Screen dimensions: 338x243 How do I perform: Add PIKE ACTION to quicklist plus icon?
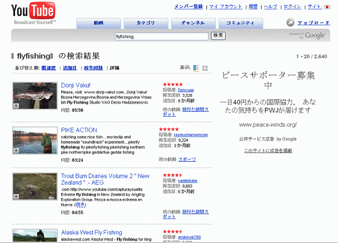(16, 151)
